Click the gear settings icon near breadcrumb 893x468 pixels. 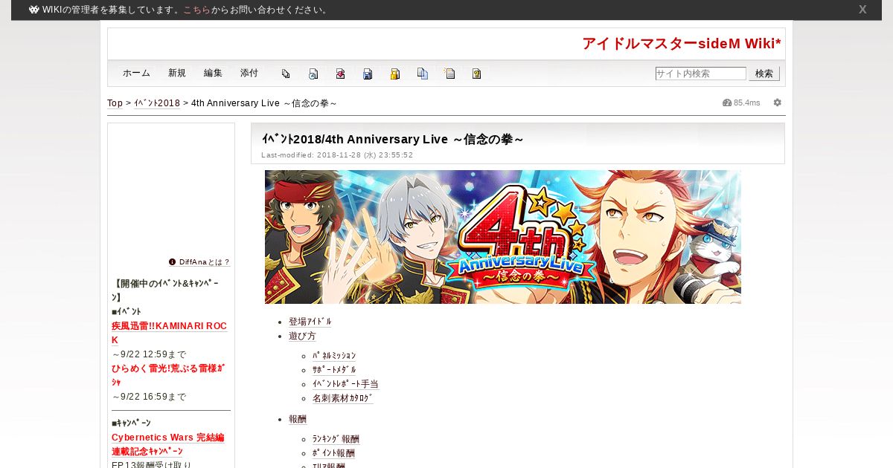click(778, 103)
